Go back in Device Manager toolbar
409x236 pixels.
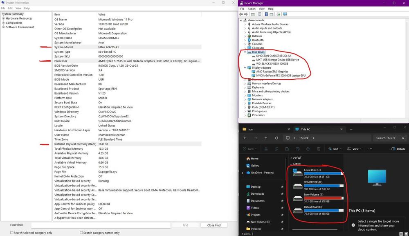[241, 14]
